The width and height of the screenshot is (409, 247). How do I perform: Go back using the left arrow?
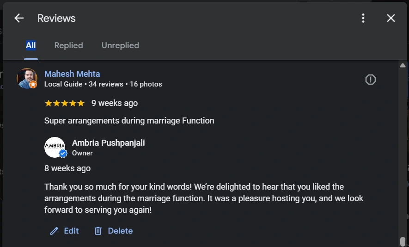[19, 18]
